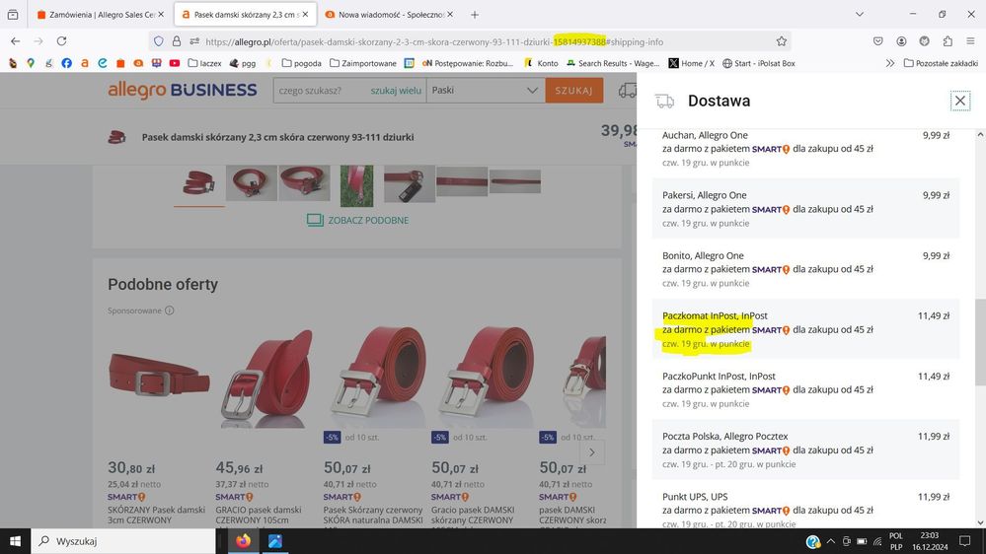The width and height of the screenshot is (986, 554).
Task: Open the SKÓRZANY Pasek damski 3cm CZERWONY offer
Action: 157,515
